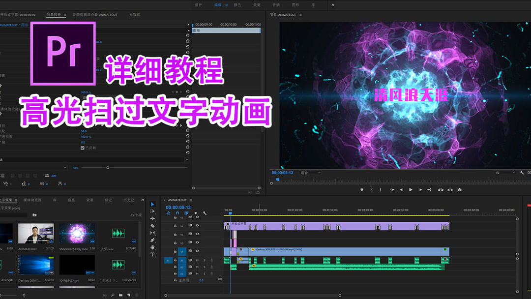Click the Export Frame camera icon in Program monitor
Image resolution: width=531 pixels, height=299 pixels.
tap(460, 190)
